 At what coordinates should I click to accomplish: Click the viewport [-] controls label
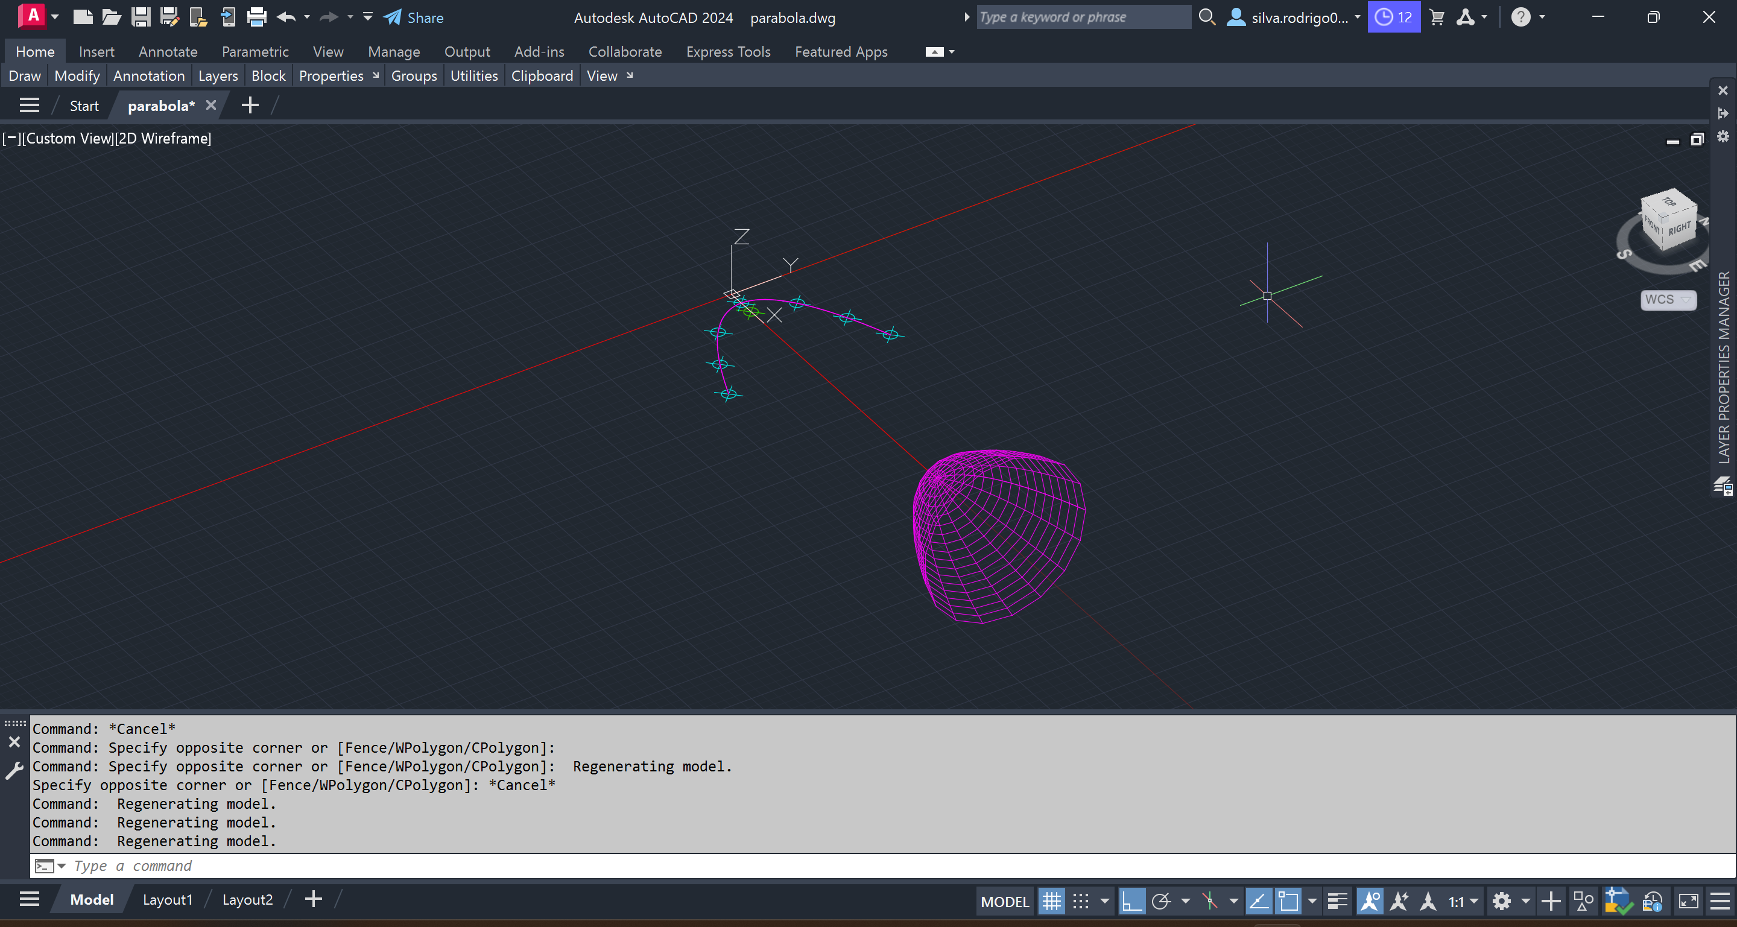coord(11,138)
